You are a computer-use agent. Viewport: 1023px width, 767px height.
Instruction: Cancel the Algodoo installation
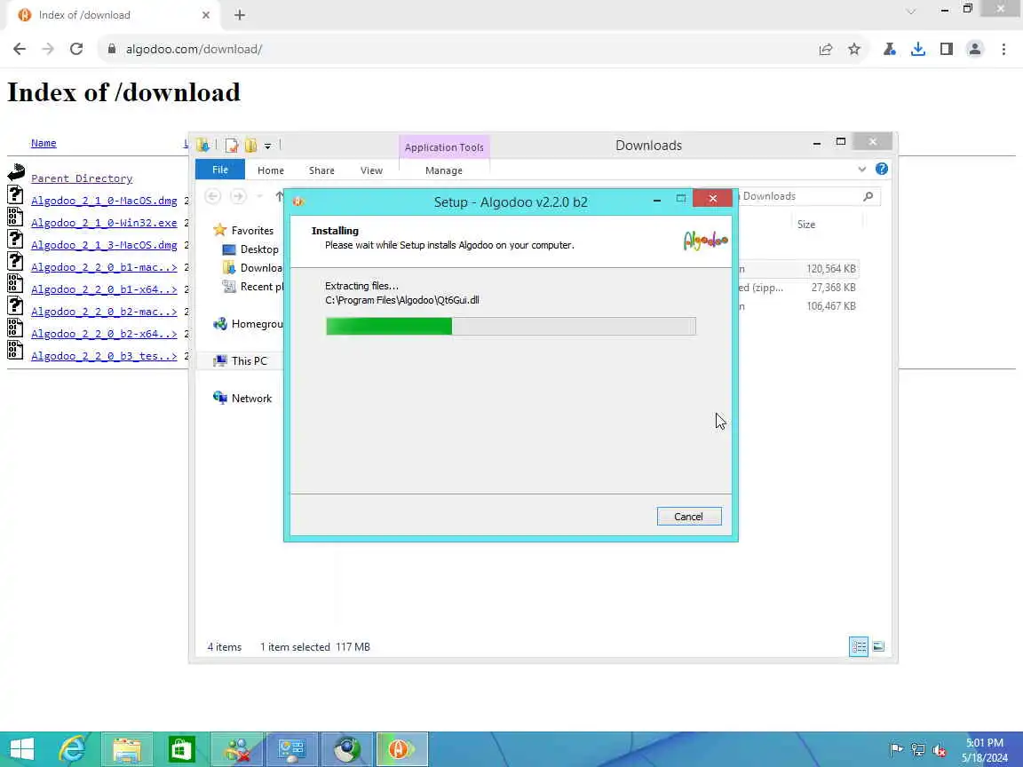[689, 517]
